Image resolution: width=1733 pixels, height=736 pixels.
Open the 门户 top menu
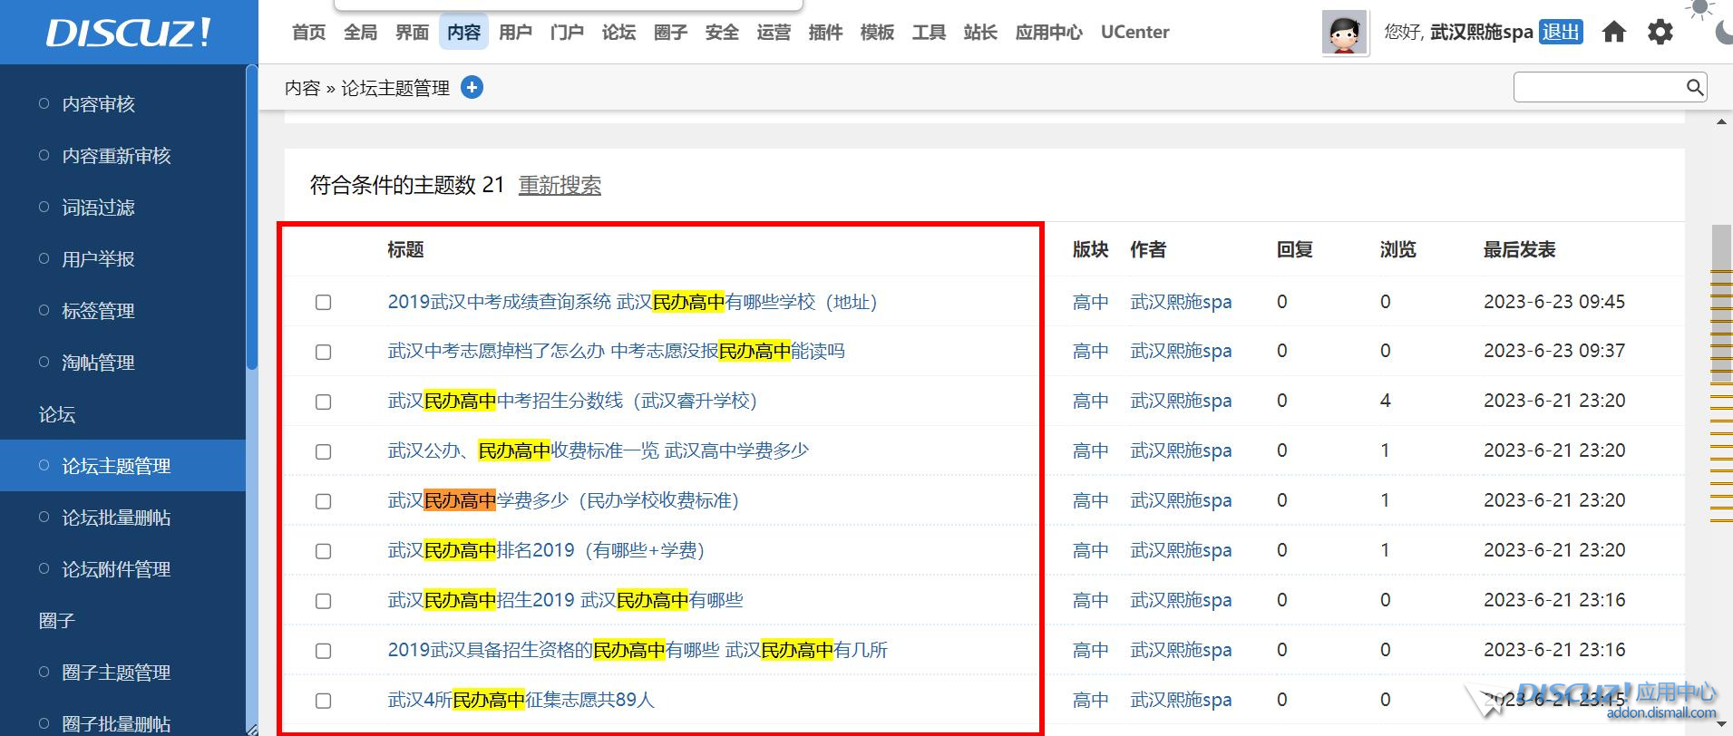pos(567,33)
